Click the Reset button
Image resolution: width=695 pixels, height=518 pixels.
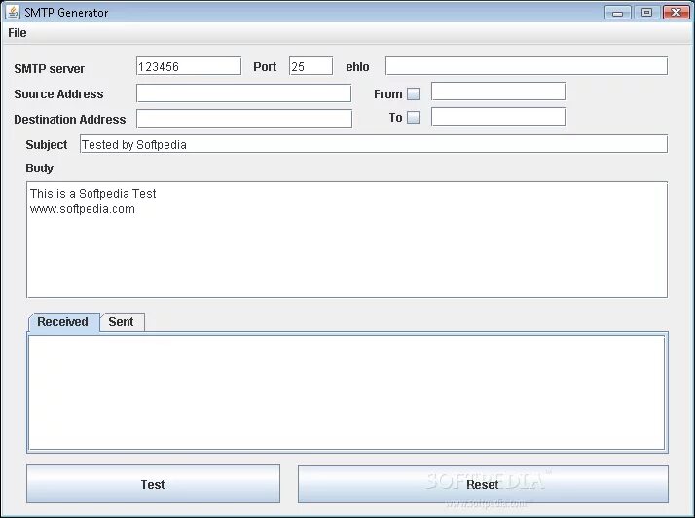pyautogui.click(x=483, y=484)
